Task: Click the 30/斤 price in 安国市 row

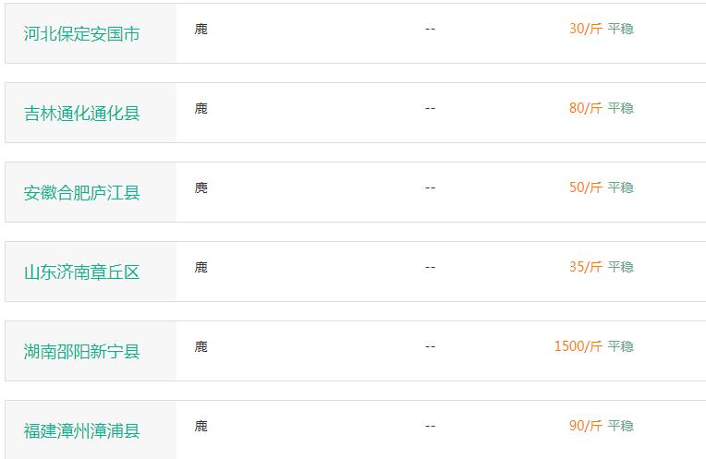Action: [586, 29]
